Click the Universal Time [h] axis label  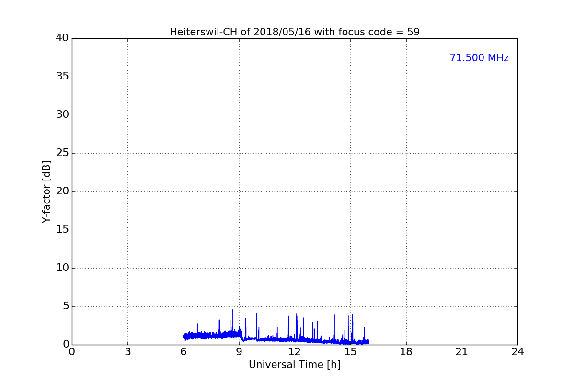295,365
